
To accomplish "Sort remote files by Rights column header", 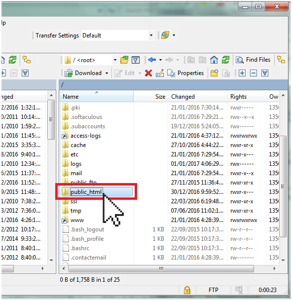I will point(247,96).
